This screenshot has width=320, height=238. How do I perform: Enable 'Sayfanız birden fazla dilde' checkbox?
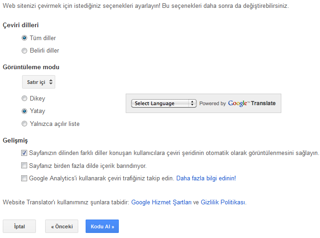[24, 165]
